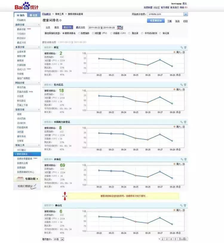
Task: Click the date range input field
Action: tap(102, 28)
